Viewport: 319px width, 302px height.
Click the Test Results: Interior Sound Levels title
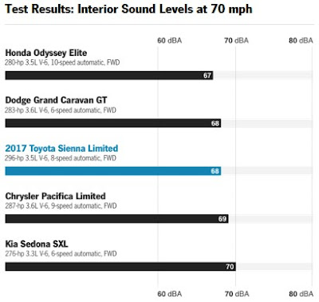128,10
